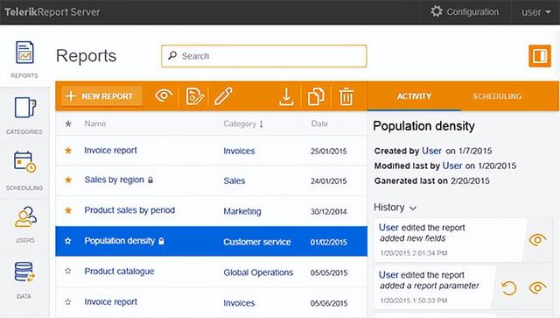Image resolution: width=560 pixels, height=318 pixels.
Task: Open the Product sales by period report
Action: pyautogui.click(x=129, y=210)
